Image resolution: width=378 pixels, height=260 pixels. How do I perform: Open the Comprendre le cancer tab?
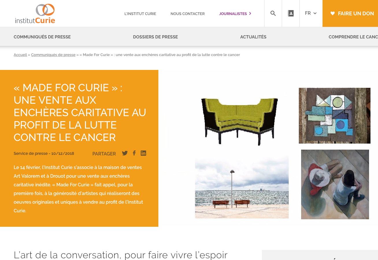click(353, 37)
